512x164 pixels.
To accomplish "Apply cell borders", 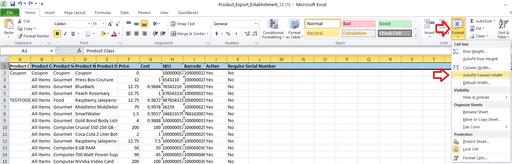I will (88, 34).
